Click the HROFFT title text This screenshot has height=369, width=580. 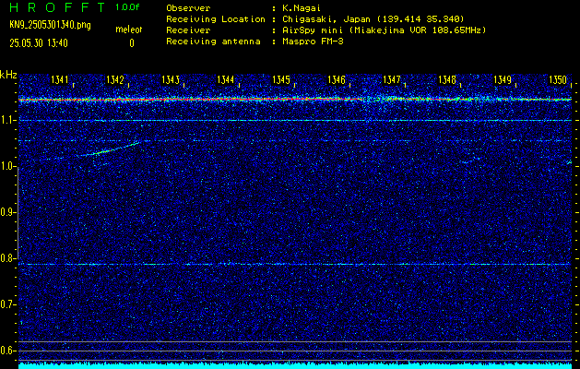tap(57, 7)
